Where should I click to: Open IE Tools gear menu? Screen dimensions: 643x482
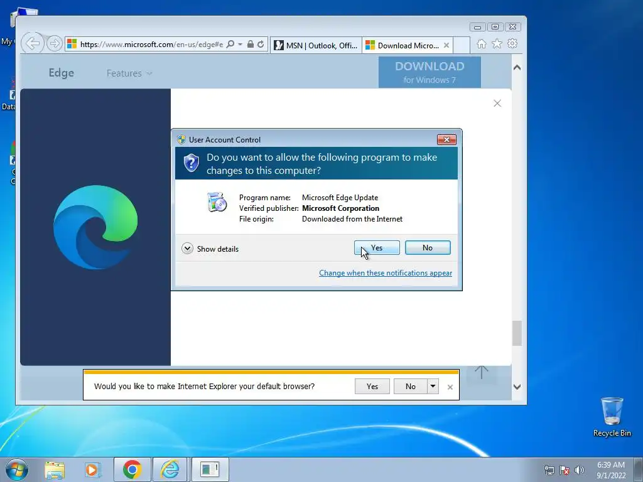coord(512,43)
